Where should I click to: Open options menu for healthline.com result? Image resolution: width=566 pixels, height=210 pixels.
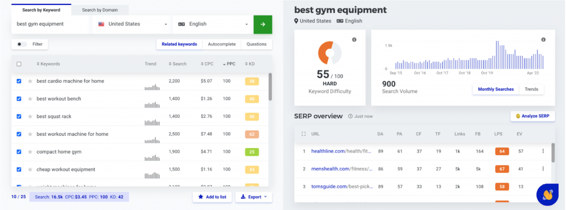543,151
